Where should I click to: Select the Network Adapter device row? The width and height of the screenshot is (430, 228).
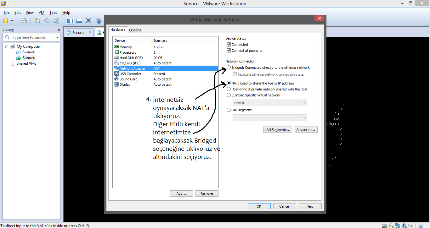pyautogui.click(x=166, y=68)
